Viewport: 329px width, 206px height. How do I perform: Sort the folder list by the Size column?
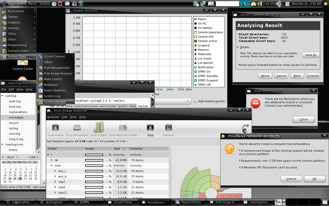[x=120, y=149]
